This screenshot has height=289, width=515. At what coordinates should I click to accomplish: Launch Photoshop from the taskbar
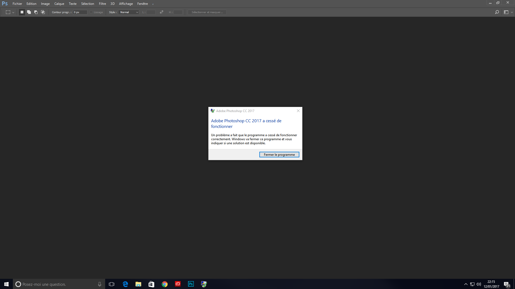191,284
